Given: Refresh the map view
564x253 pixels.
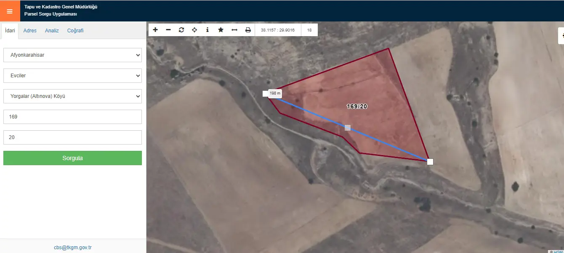Looking at the screenshot, I should coord(181,30).
